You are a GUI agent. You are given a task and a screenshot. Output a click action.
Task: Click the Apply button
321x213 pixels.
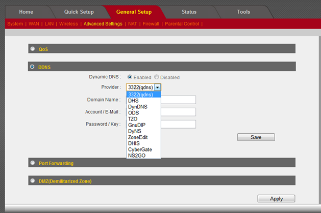(x=276, y=199)
